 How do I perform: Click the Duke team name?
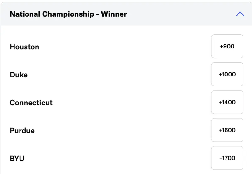click(19, 75)
